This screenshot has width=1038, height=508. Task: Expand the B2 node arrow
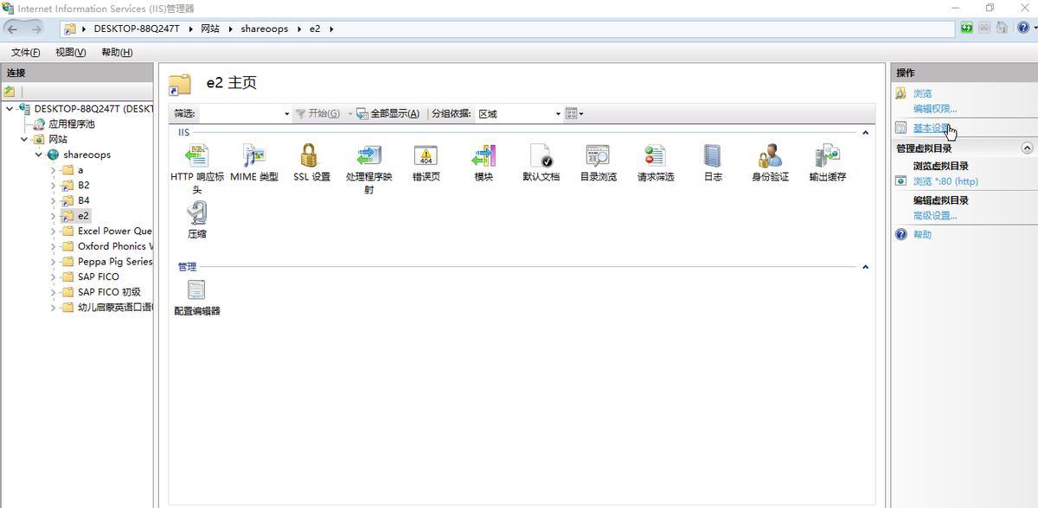point(53,185)
